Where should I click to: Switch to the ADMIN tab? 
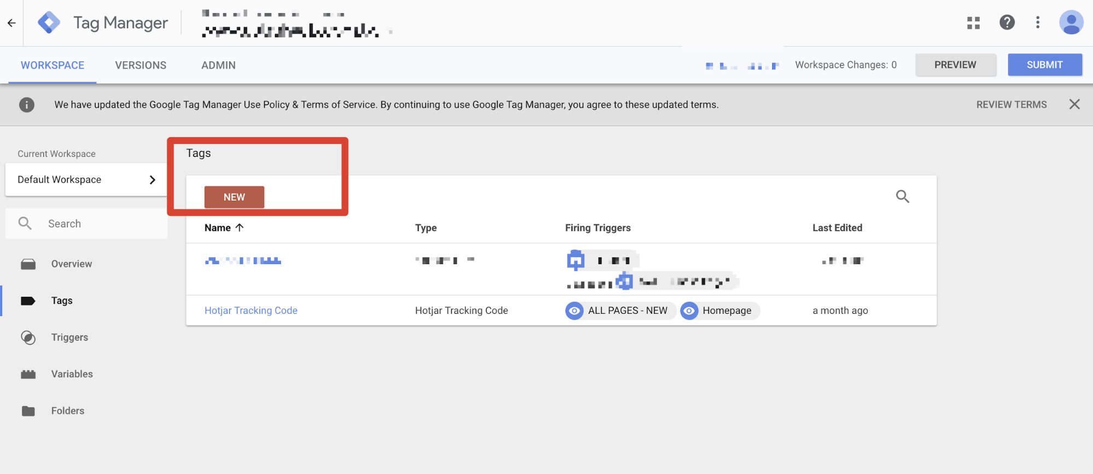pos(218,65)
